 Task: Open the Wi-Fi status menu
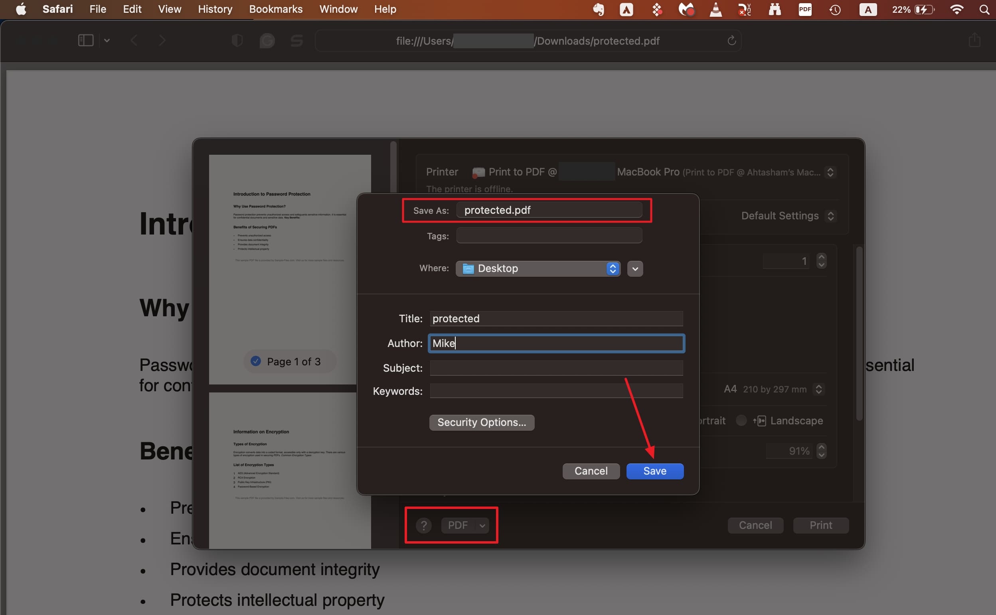pos(956,9)
